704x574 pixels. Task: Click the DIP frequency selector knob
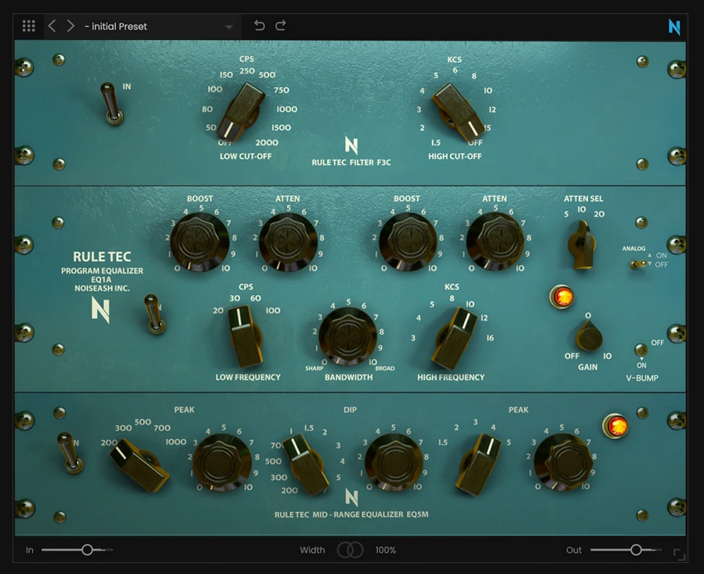tap(307, 465)
